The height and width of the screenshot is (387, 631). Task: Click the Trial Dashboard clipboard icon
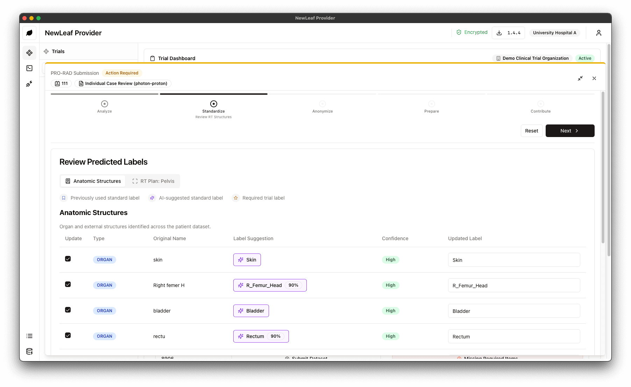pyautogui.click(x=153, y=58)
